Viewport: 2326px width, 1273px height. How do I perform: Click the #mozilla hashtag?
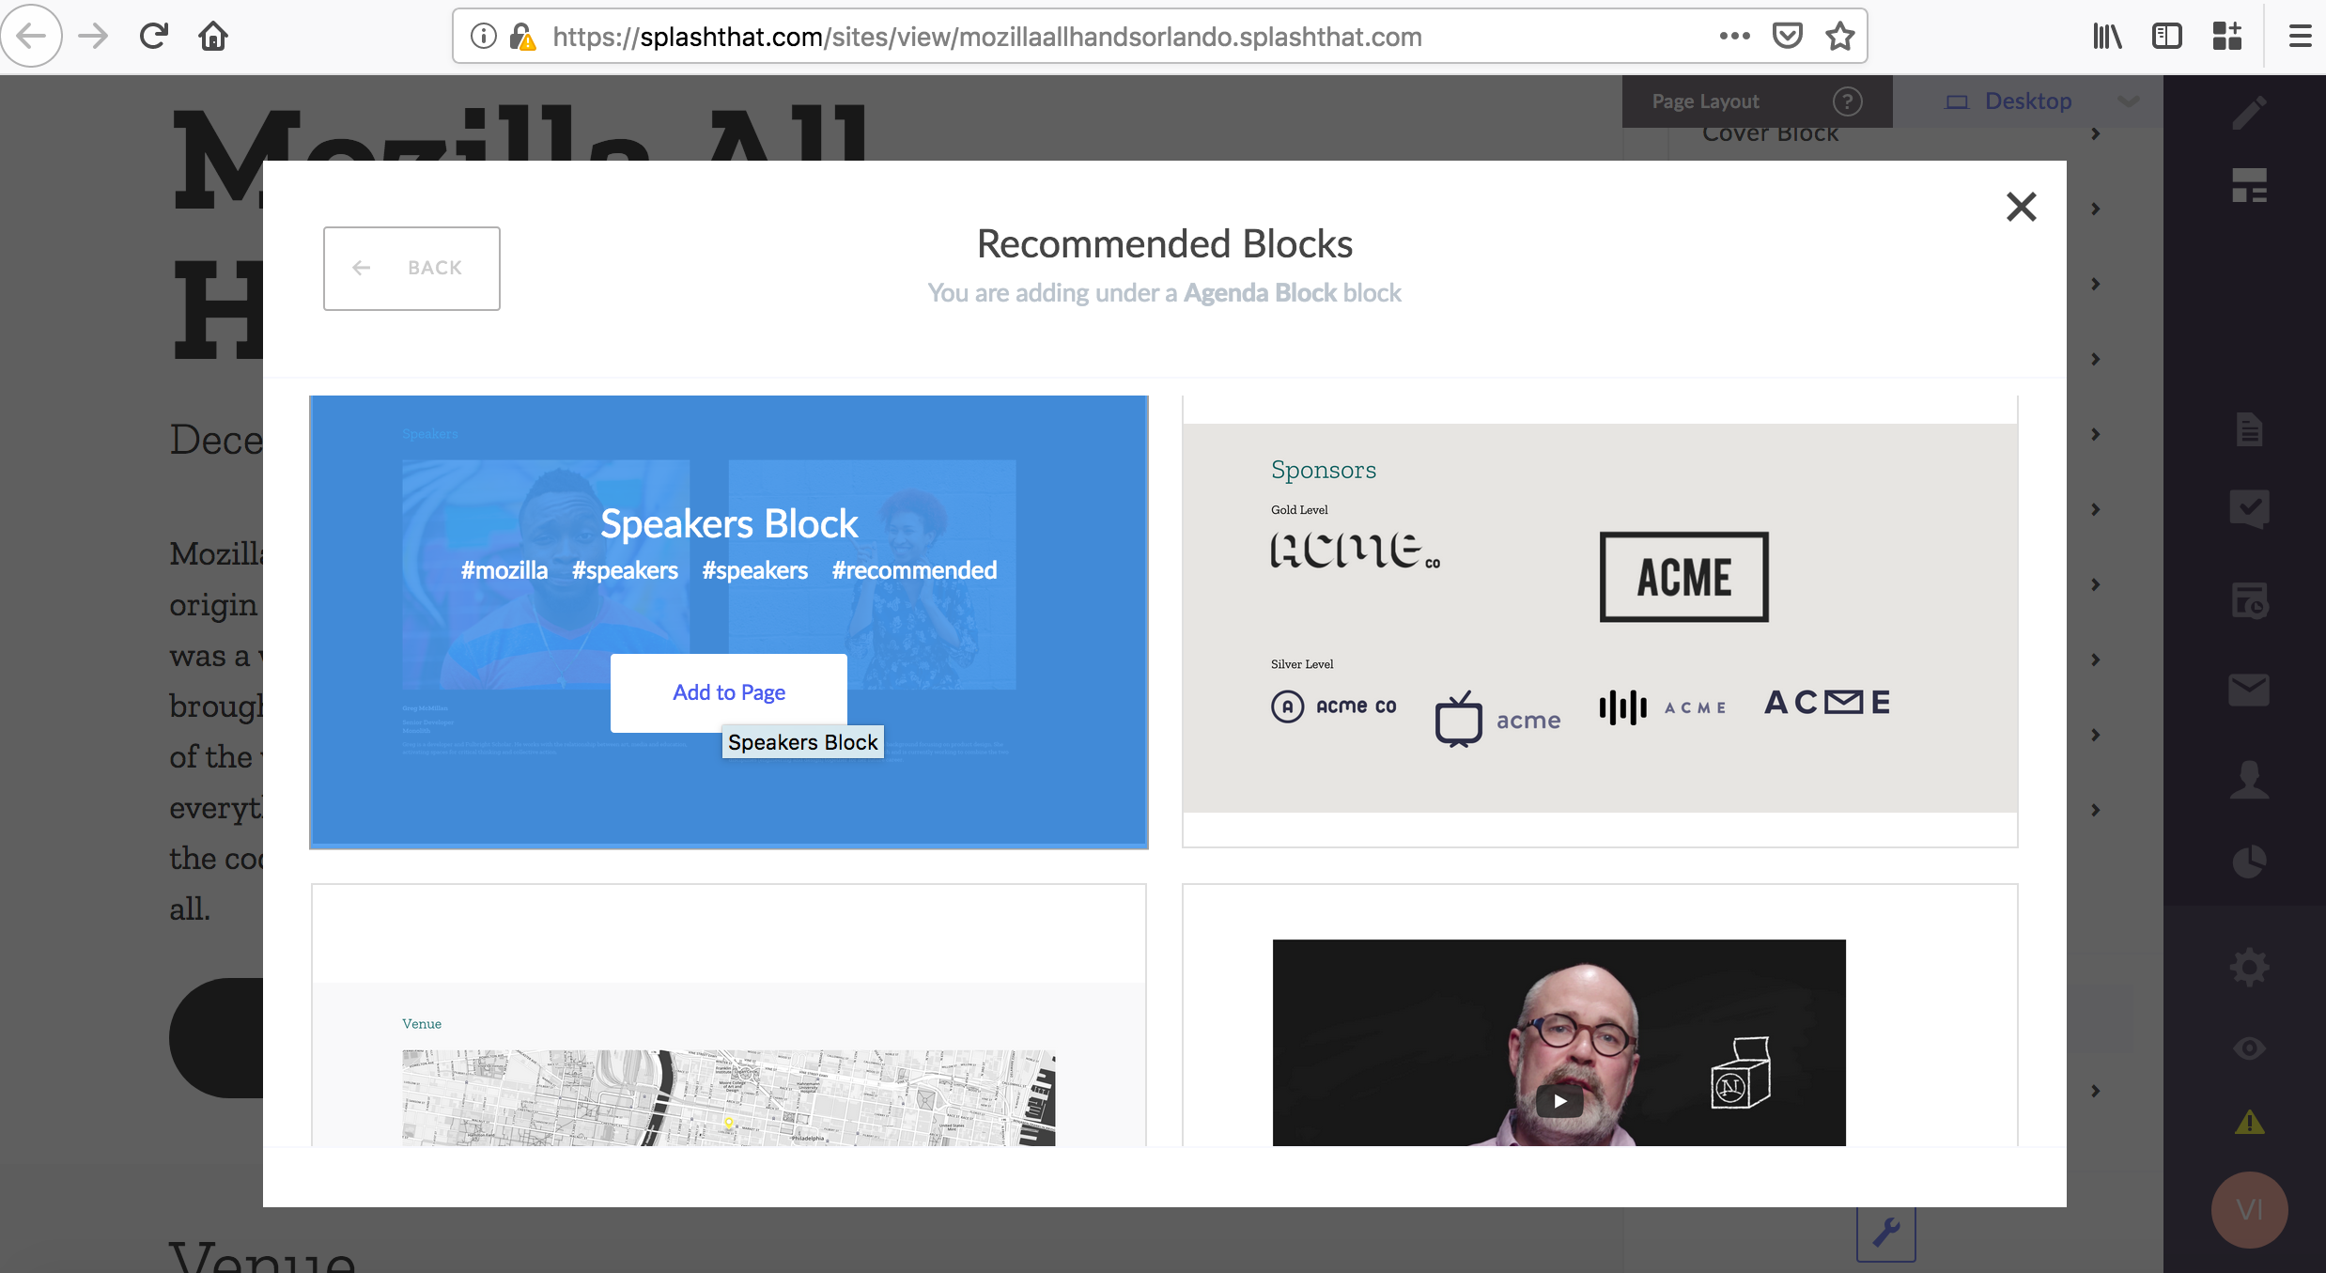[x=504, y=570]
